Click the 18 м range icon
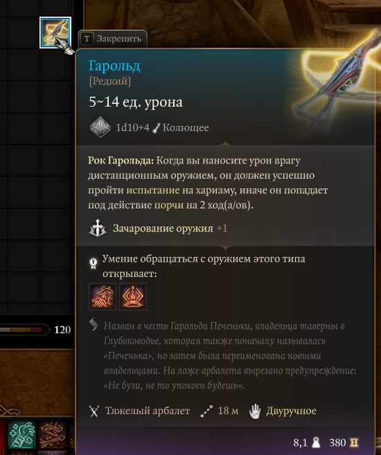This screenshot has height=455, width=381. (x=206, y=411)
